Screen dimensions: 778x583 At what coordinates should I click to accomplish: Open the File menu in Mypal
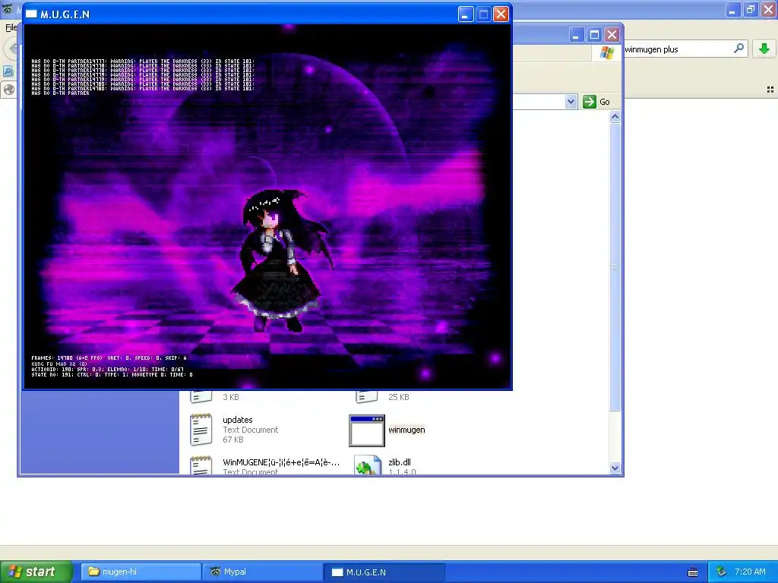click(11, 27)
